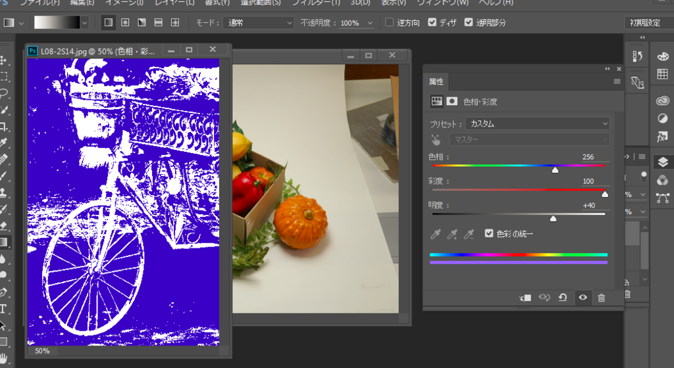This screenshot has height=368, width=674.
Task: Open the History panel icon
Action: point(637,57)
